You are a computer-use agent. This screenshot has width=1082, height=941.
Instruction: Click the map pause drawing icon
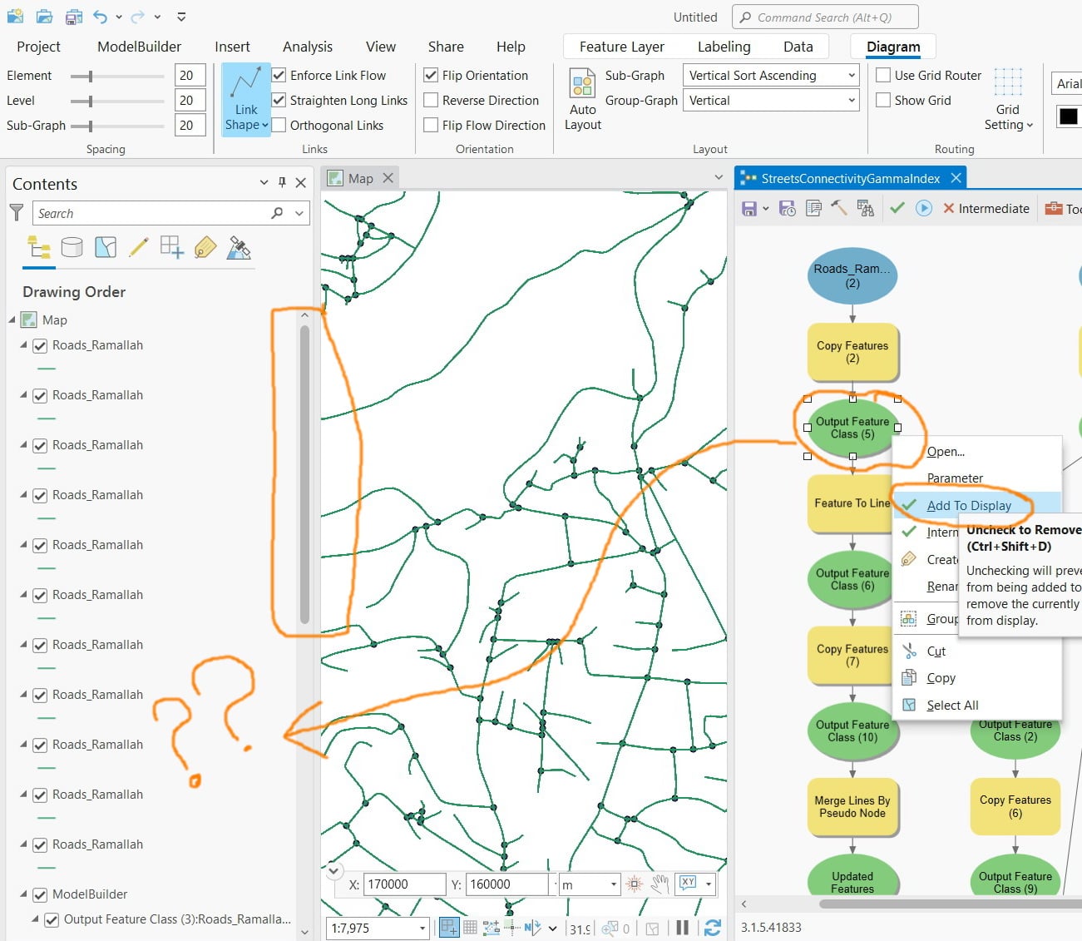[x=682, y=928]
